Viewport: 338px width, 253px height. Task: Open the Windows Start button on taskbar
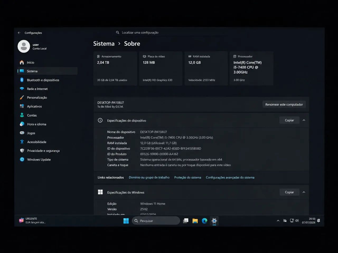126,221
